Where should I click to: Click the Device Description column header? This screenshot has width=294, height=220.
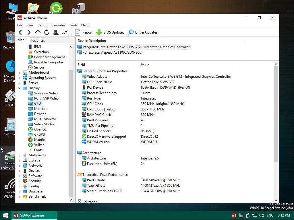tap(160, 41)
